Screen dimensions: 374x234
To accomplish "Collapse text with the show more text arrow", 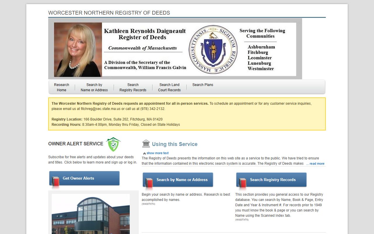I will pos(144,153).
